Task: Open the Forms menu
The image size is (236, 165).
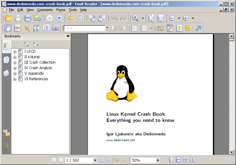Action: point(60,10)
